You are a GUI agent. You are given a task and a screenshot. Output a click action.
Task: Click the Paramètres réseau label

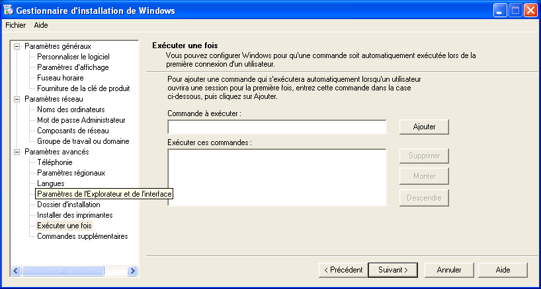click(54, 100)
